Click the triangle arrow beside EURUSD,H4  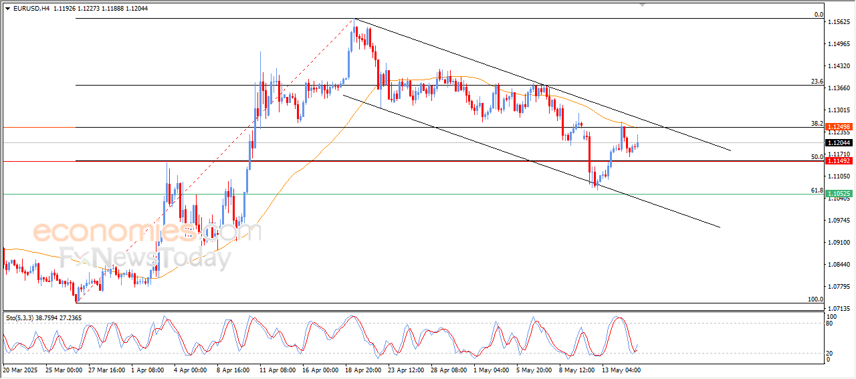click(7, 7)
